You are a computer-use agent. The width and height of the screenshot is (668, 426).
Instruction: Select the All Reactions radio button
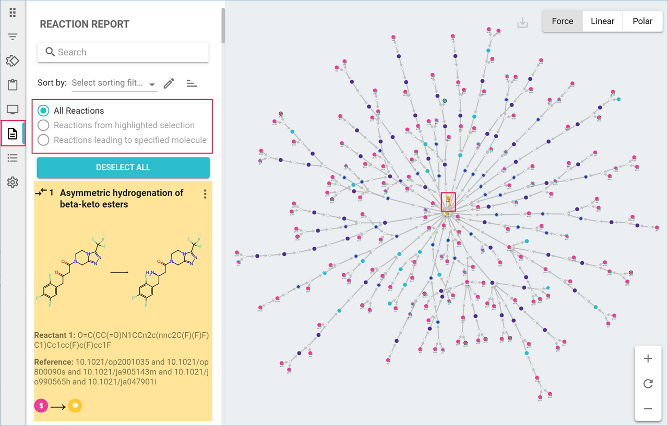[x=44, y=111]
